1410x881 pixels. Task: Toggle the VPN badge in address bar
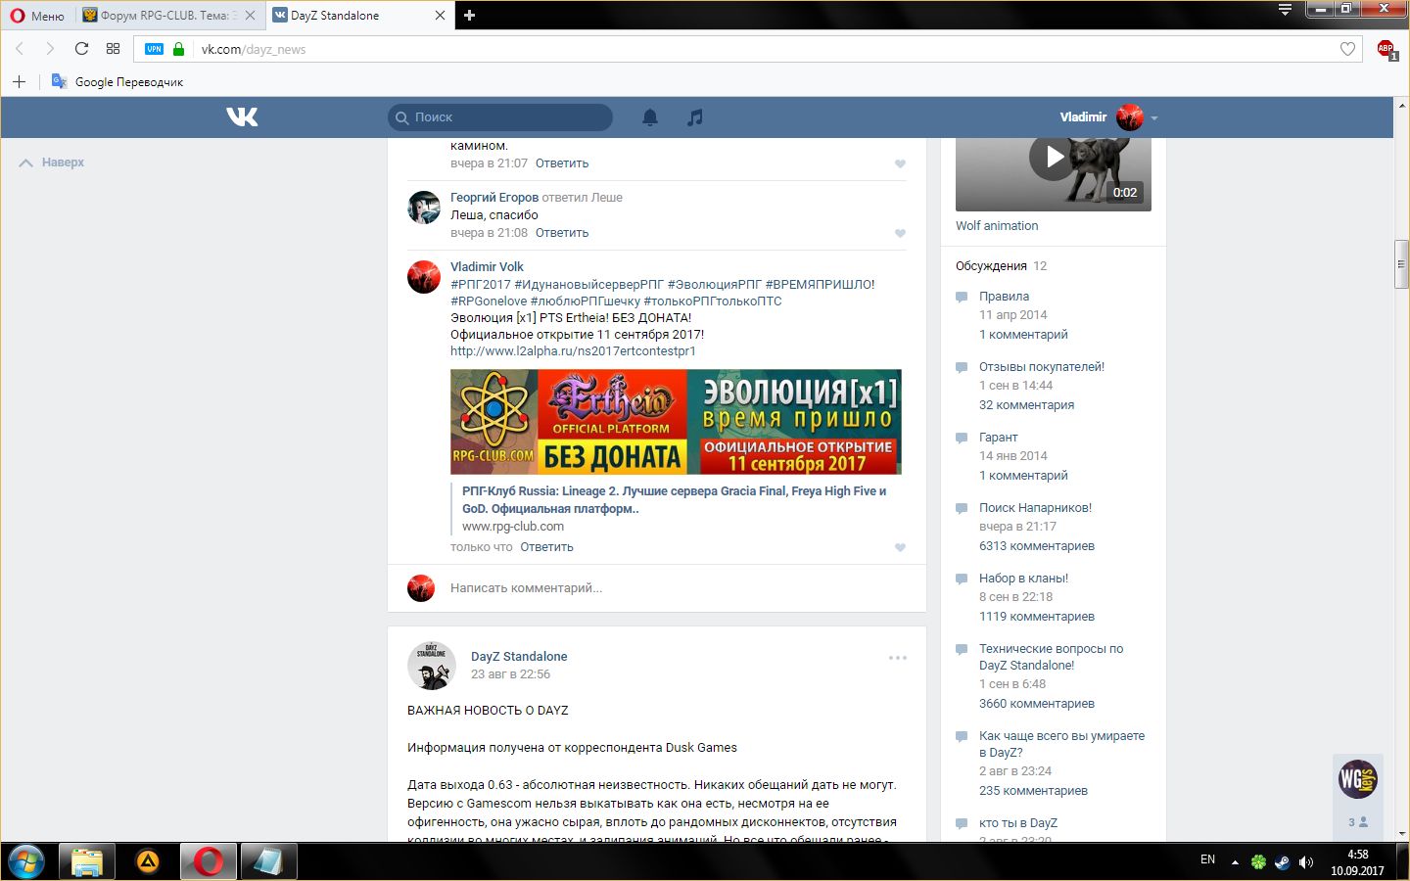pyautogui.click(x=154, y=49)
